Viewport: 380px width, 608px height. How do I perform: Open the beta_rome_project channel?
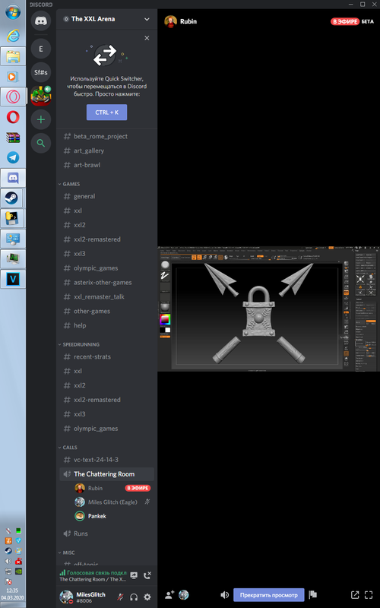pyautogui.click(x=106, y=136)
